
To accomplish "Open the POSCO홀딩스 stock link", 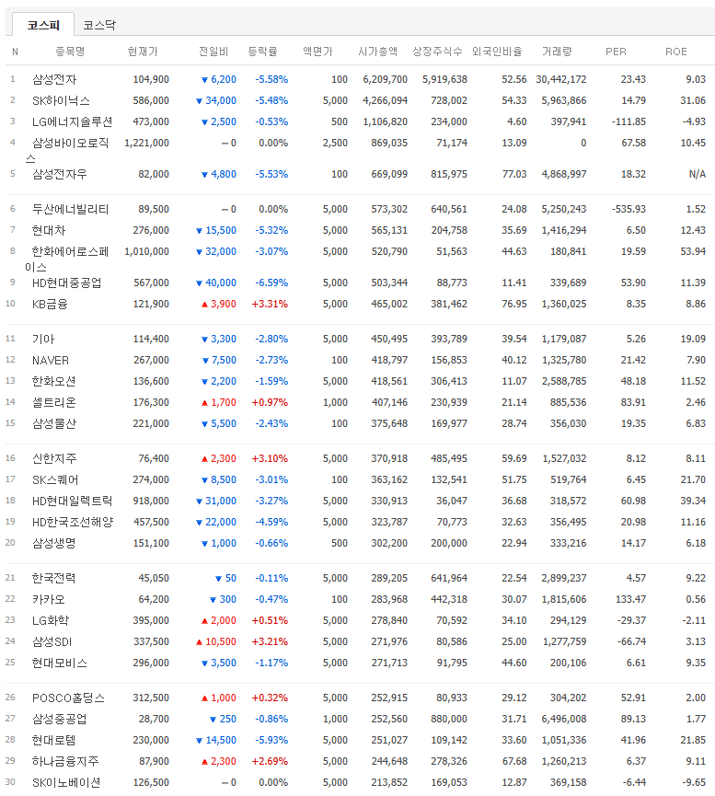I will [x=68, y=698].
